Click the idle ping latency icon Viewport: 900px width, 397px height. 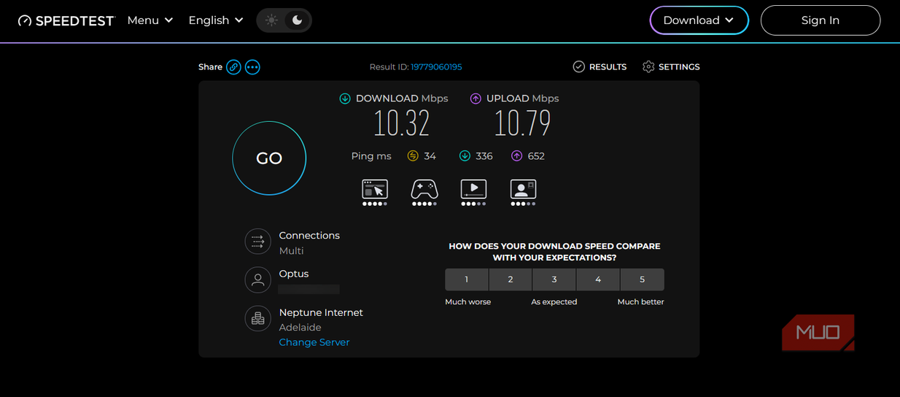tap(413, 156)
